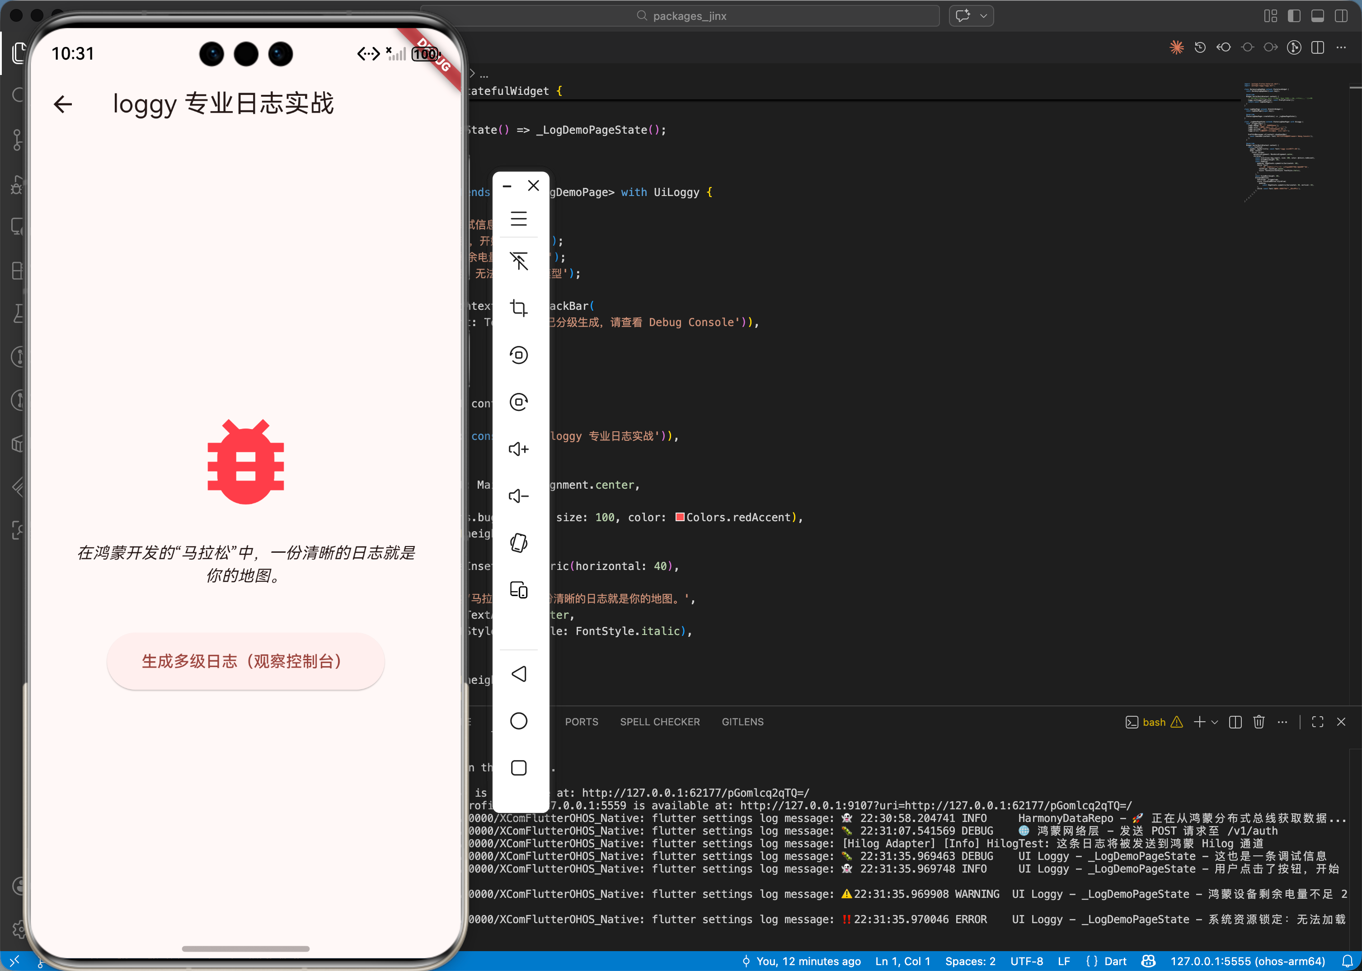Click the Colors.redAccent color swatch

pyautogui.click(x=680, y=517)
